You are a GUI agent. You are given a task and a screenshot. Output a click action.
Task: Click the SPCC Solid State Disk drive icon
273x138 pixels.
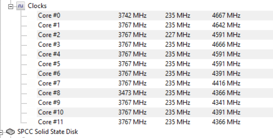(10, 132)
